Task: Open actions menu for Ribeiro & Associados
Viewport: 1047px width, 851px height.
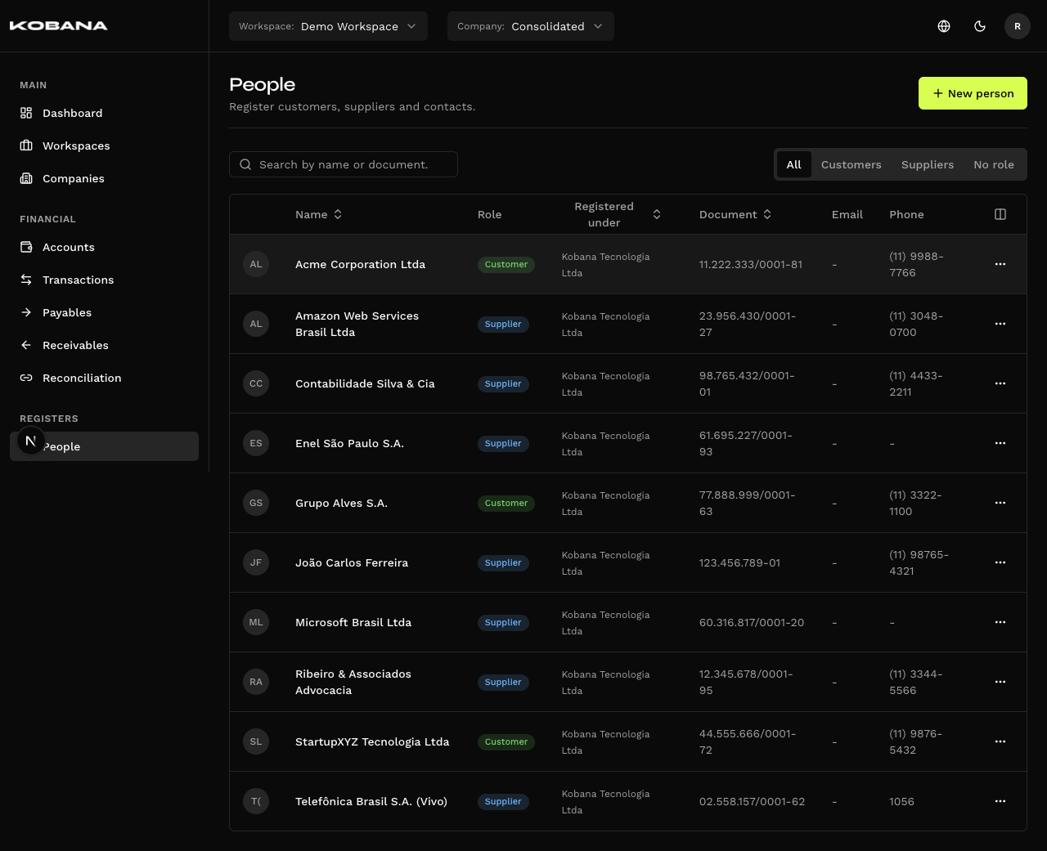Action: pos(1000,682)
